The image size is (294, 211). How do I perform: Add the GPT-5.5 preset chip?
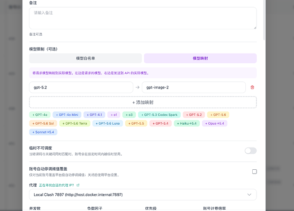[x=136, y=123]
